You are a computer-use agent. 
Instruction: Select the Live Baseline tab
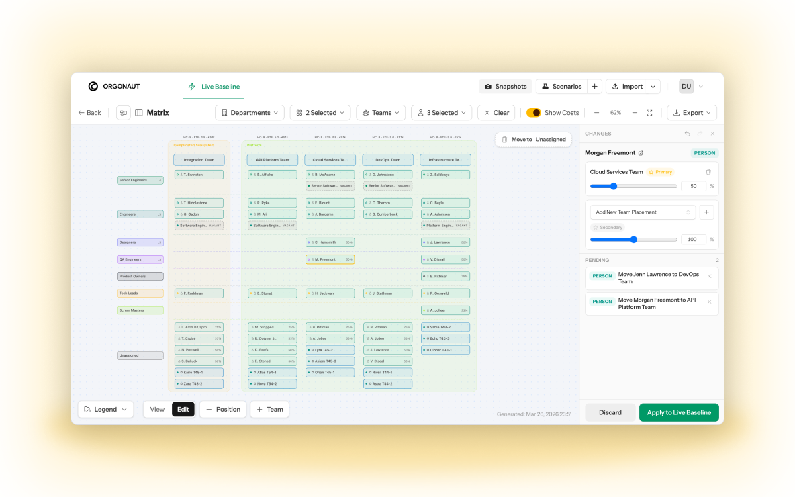[x=214, y=87]
